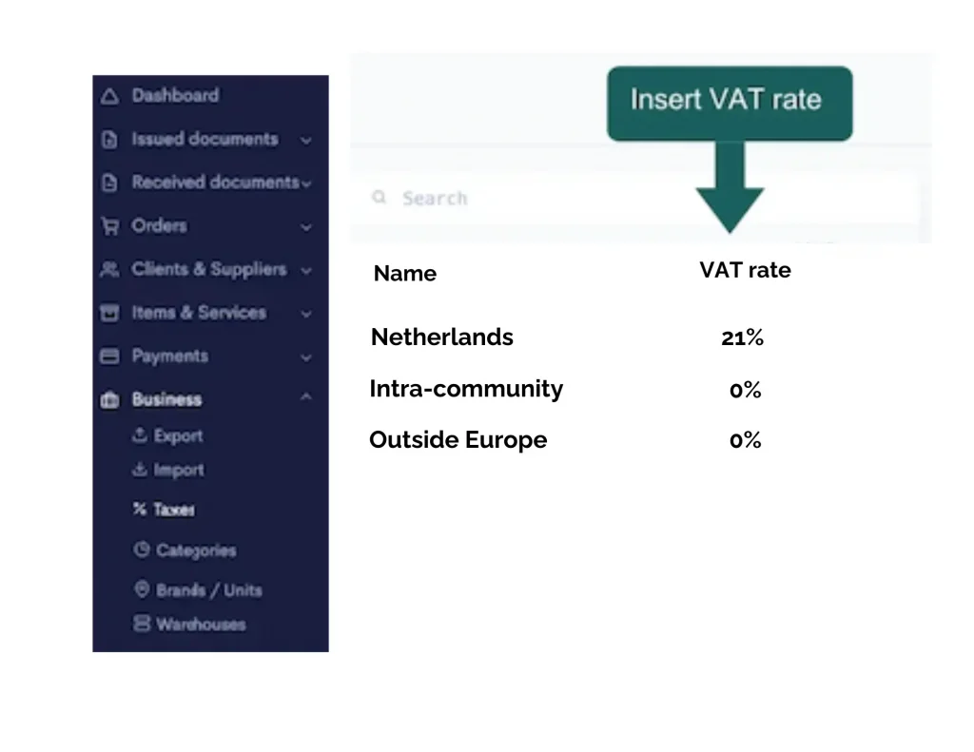Image resolution: width=974 pixels, height=752 pixels.
Task: Expand the Issued documents menu
Action: [x=305, y=140]
